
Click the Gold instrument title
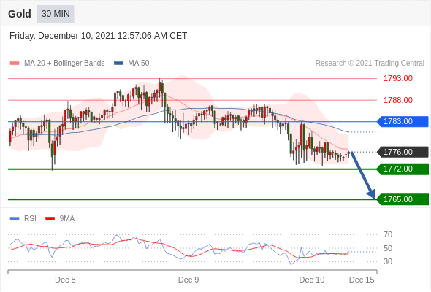[20, 14]
